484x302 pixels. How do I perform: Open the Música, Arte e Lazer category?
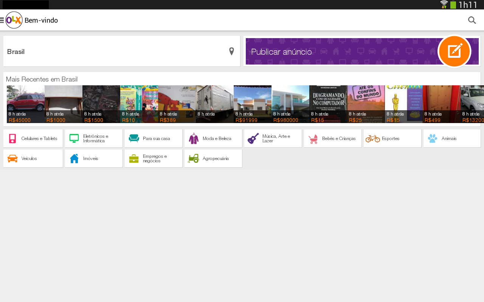273,139
